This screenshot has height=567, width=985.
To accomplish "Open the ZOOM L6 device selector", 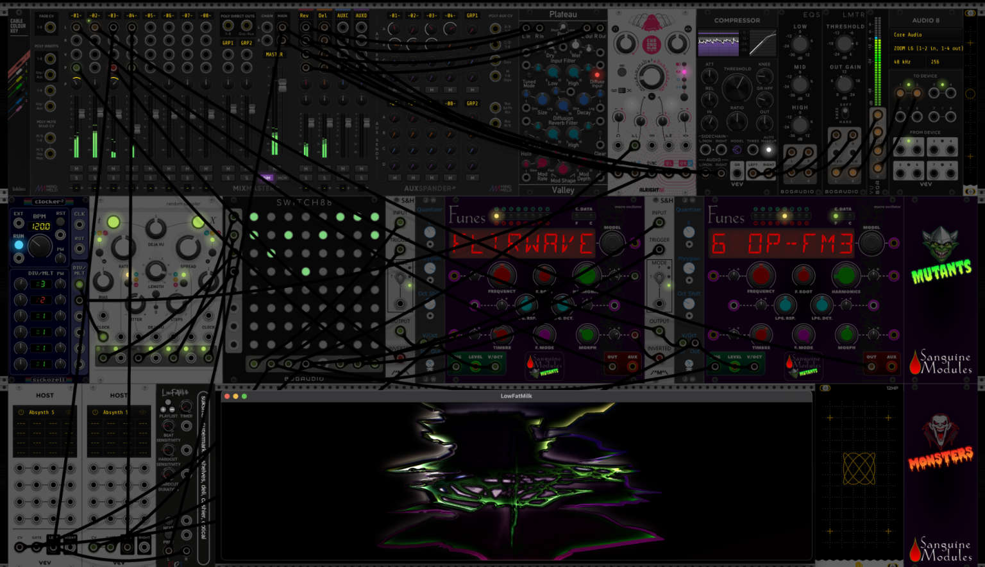I will click(925, 48).
